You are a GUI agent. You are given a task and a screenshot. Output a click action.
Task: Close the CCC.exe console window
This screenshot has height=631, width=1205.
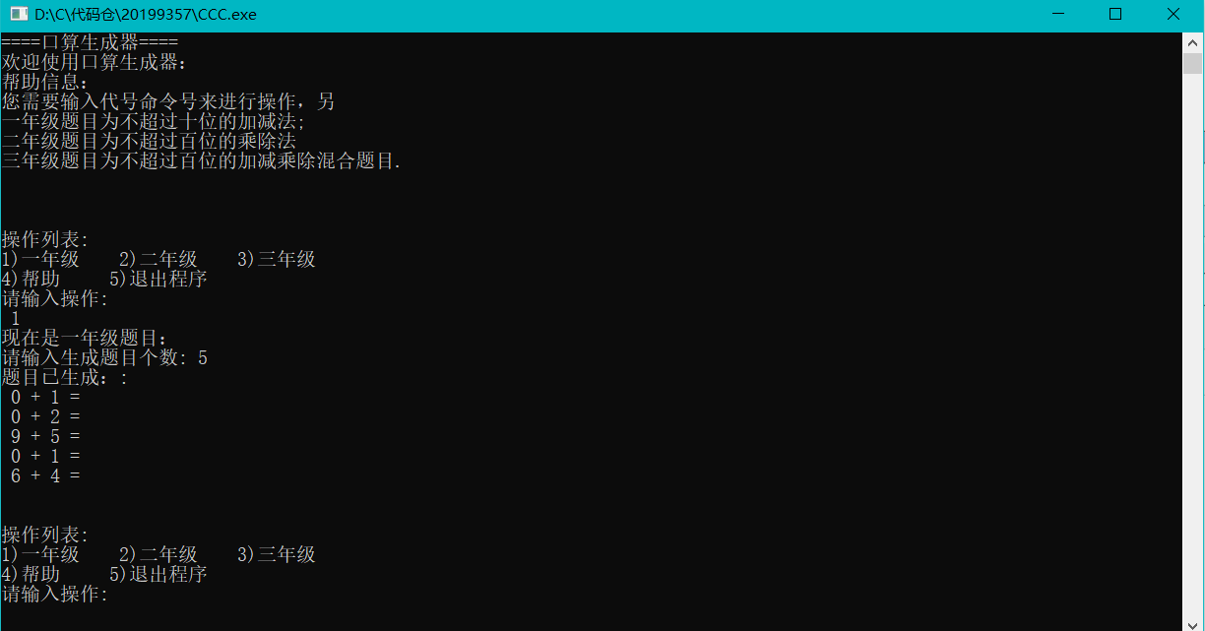tap(1173, 15)
